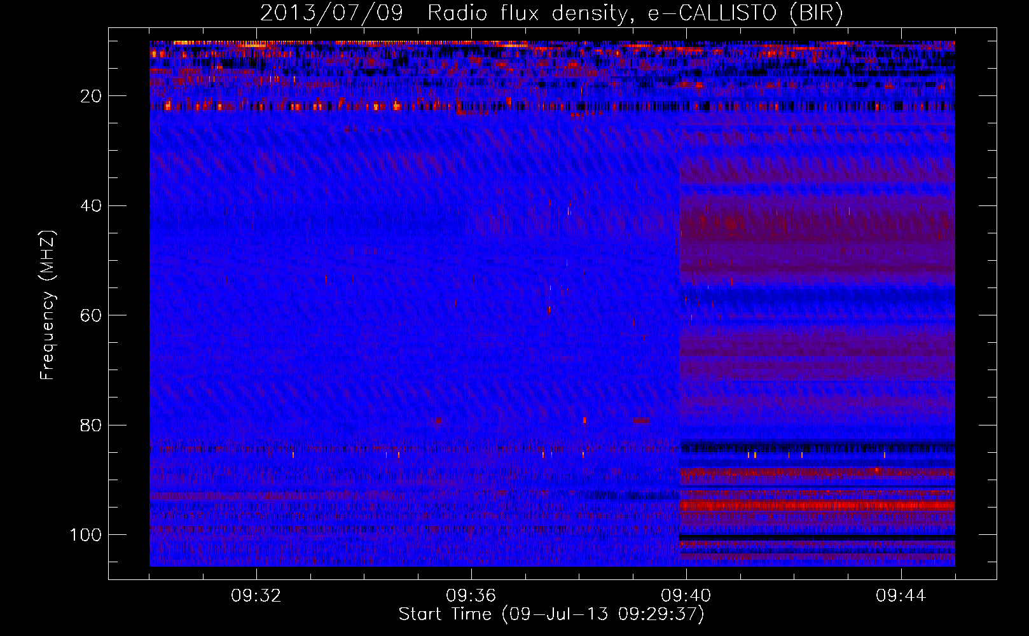Click the '60' frequency tick label
This screenshot has width=1029, height=636.
pyautogui.click(x=92, y=315)
